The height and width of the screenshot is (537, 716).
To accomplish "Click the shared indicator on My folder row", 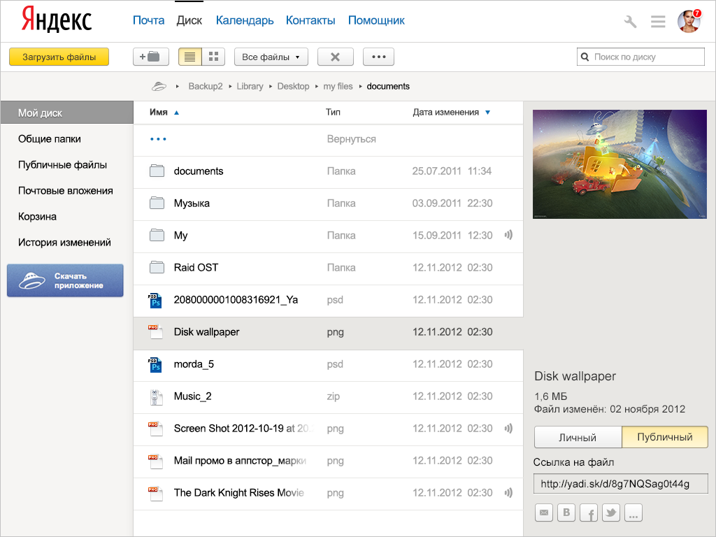I will (x=508, y=235).
